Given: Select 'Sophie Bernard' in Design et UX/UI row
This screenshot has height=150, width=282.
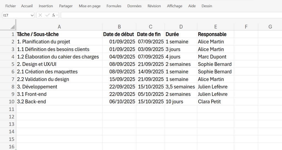Looking at the screenshot, I should [216, 64].
